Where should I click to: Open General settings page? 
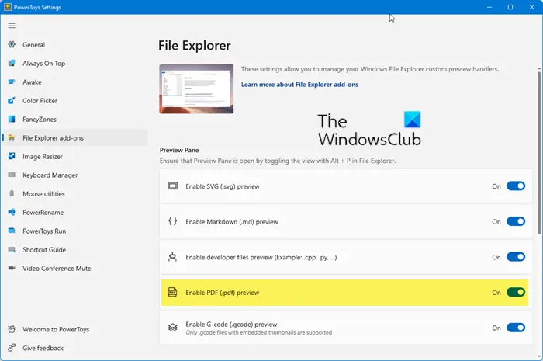point(74,45)
